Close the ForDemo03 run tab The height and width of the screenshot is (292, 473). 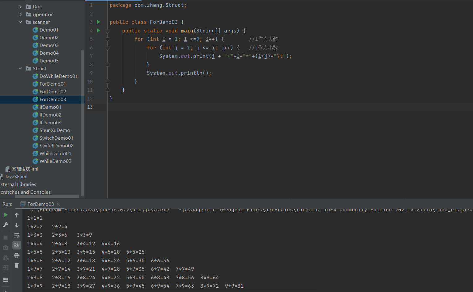point(58,204)
